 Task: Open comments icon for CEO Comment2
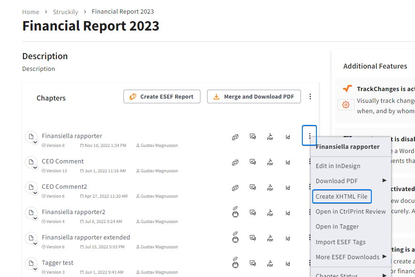click(253, 187)
